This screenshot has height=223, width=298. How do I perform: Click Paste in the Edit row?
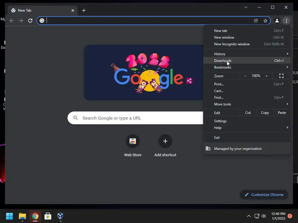282,113
